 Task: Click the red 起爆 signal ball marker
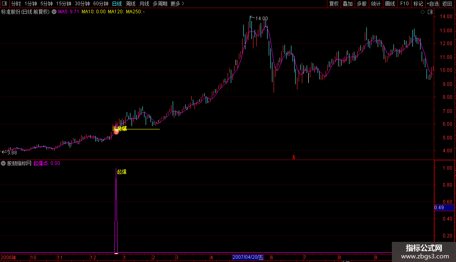pyautogui.click(x=116, y=131)
